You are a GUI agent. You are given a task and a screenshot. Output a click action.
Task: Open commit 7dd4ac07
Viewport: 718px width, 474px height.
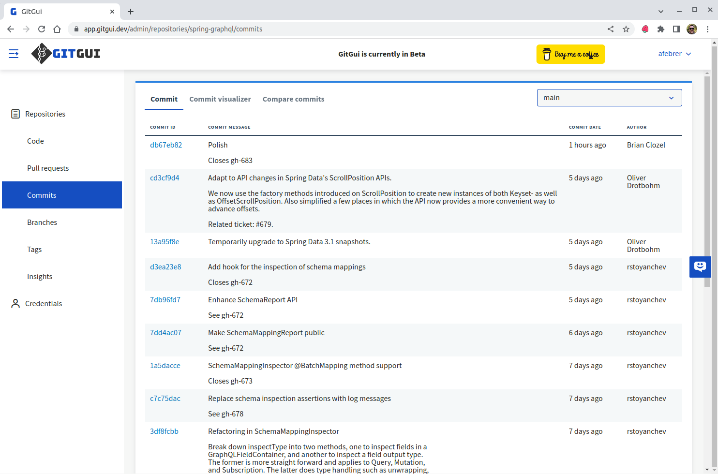[165, 333]
